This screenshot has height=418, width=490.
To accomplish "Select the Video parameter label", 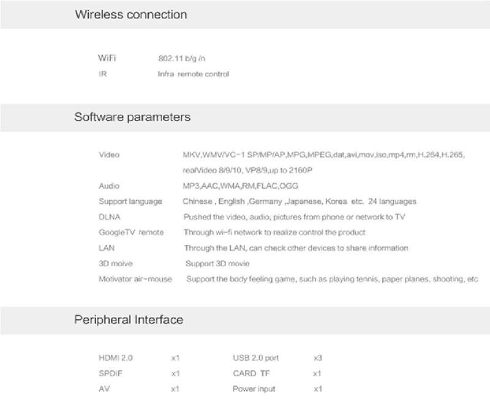I will point(109,155).
